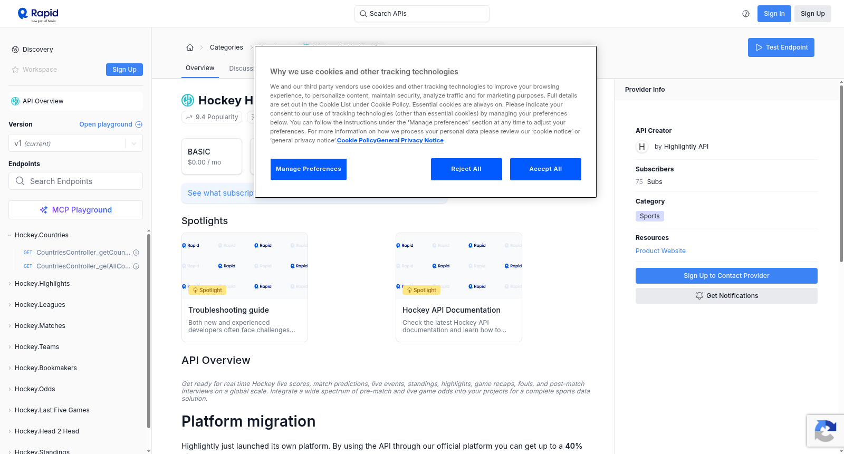Open the General Privacy Notice link

point(410,140)
